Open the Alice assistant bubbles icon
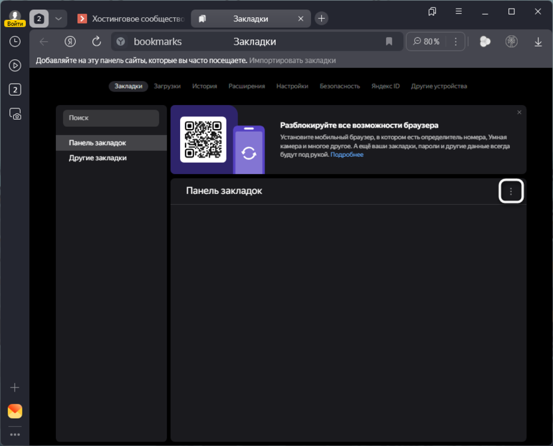Image resolution: width=553 pixels, height=446 pixels. 485,42
